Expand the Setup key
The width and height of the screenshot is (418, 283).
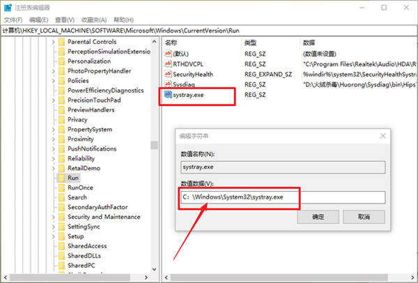[54, 236]
